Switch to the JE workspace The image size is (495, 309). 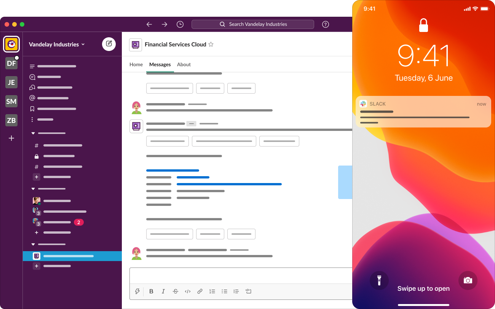click(x=11, y=82)
